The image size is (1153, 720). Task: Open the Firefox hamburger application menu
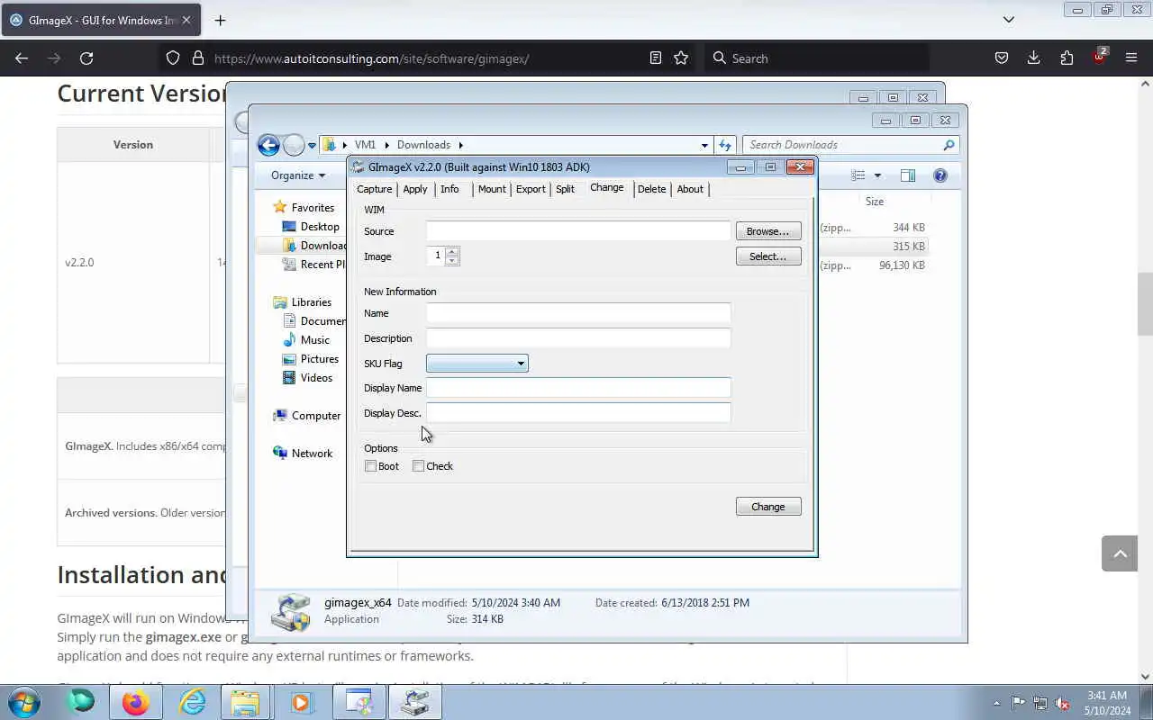point(1131,58)
